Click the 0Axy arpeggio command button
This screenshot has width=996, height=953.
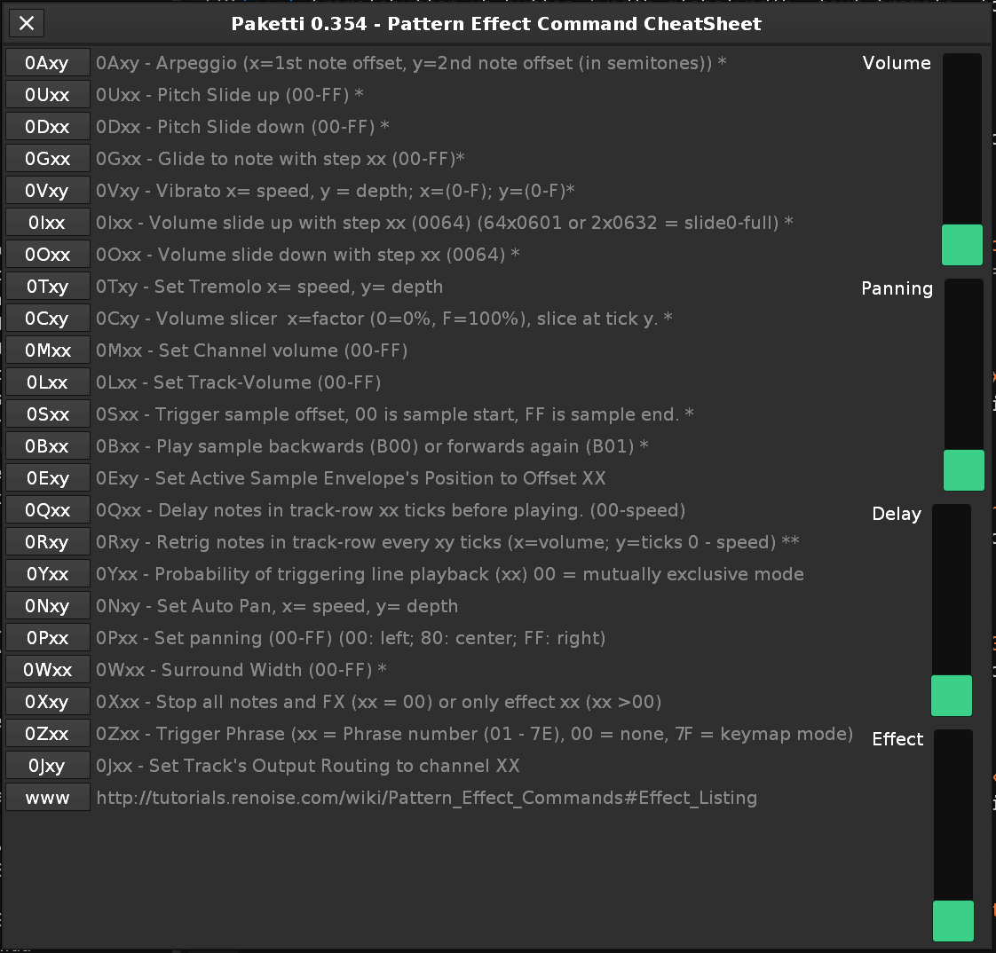[48, 63]
